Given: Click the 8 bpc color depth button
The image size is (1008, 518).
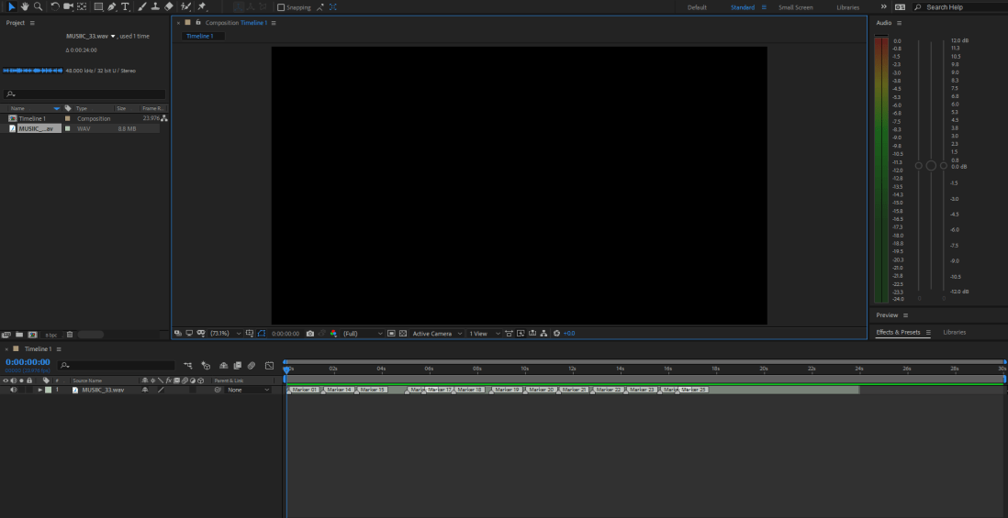Looking at the screenshot, I should (x=50, y=335).
